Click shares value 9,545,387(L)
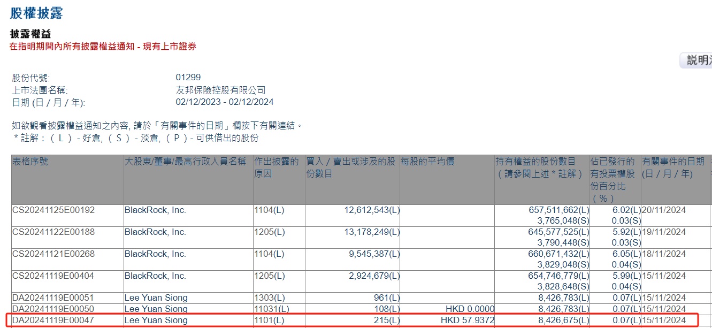Image resolution: width=712 pixels, height=328 pixels. pos(374,254)
